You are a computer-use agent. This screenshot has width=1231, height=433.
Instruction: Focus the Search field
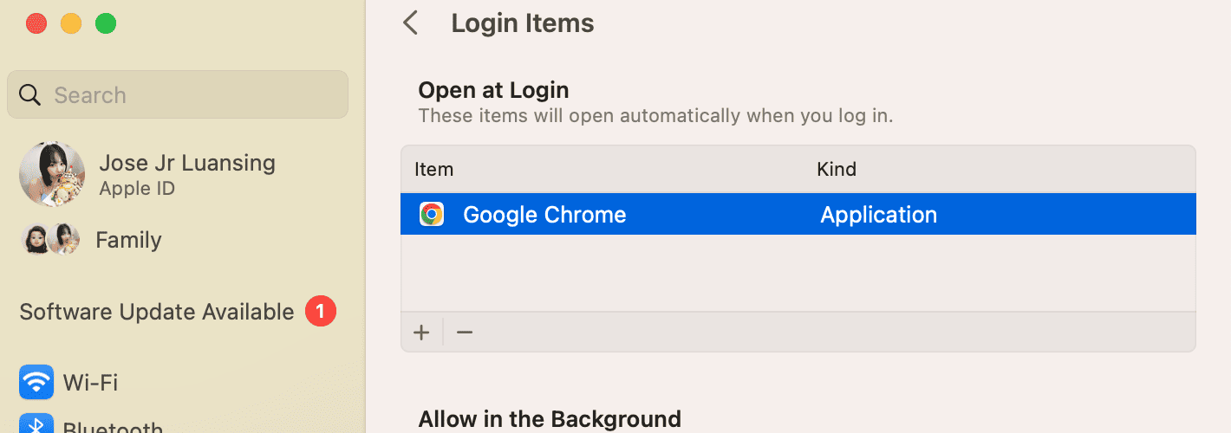[x=191, y=95]
